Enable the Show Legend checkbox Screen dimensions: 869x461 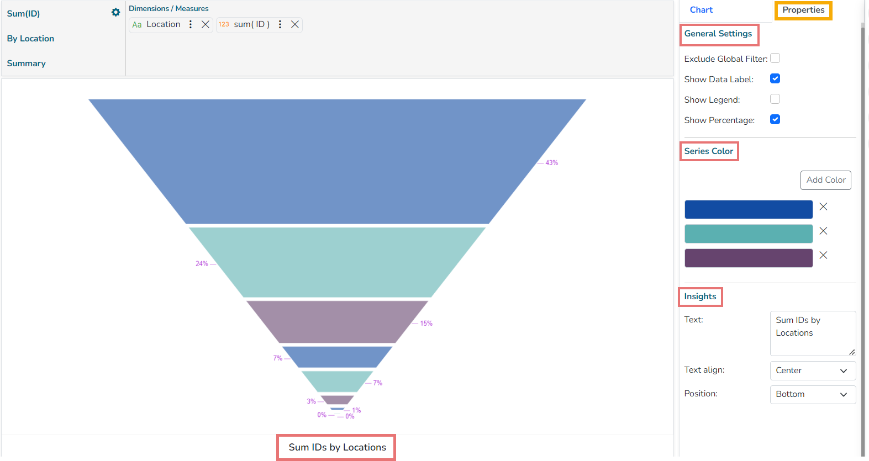775,99
